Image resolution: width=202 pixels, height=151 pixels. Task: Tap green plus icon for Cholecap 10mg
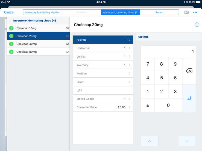tap(11, 28)
